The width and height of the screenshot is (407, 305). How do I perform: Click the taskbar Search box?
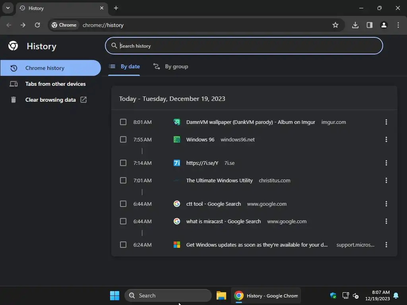click(168, 295)
